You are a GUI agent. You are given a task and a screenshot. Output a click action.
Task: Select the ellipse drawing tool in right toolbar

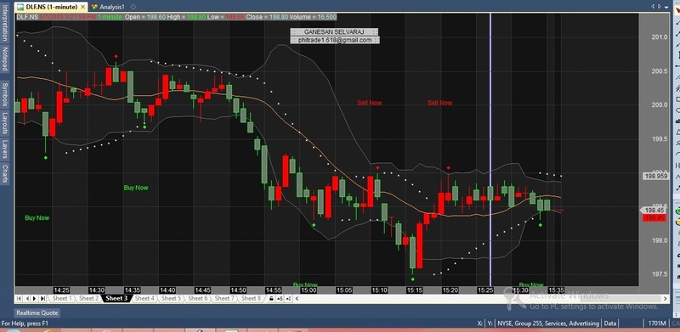(677, 110)
